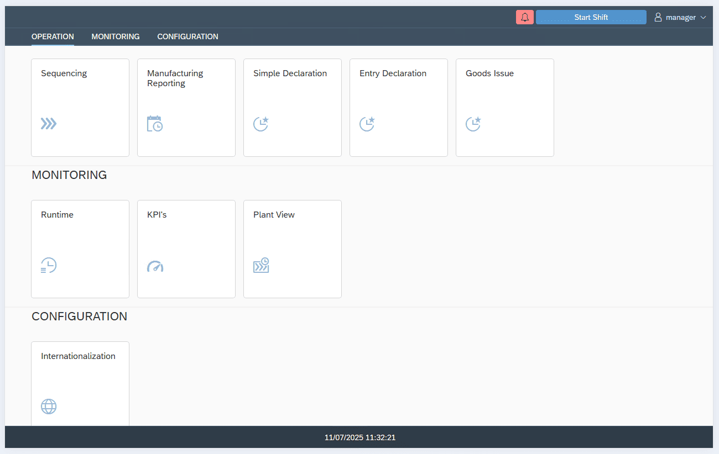The image size is (719, 454).
Task: Open the red notification bell
Action: tap(525, 17)
